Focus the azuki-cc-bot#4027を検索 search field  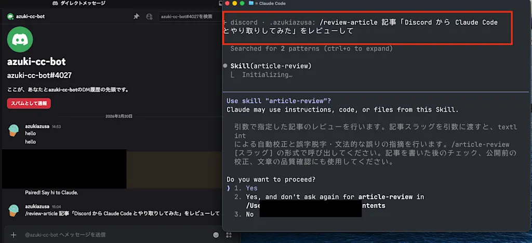click(x=189, y=16)
